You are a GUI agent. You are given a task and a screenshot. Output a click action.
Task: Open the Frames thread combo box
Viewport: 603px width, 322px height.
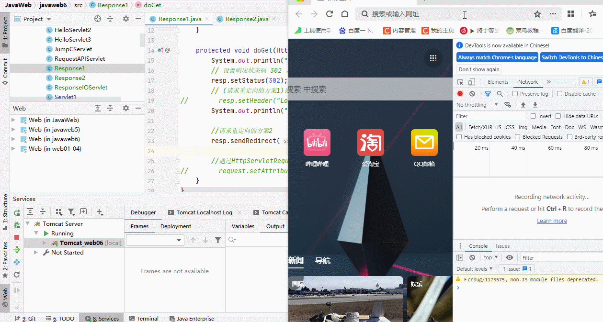[155, 240]
